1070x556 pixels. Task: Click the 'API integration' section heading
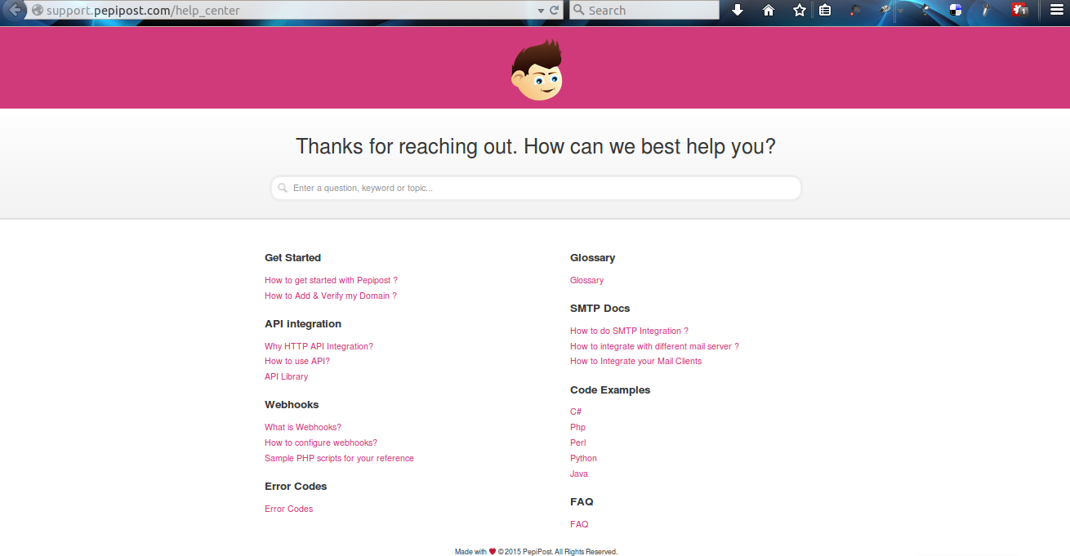tap(303, 323)
